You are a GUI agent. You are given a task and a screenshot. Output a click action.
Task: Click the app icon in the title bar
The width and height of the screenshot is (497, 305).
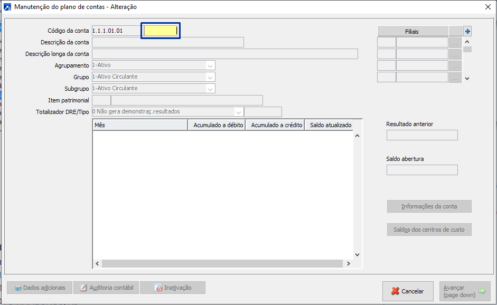pos(7,7)
